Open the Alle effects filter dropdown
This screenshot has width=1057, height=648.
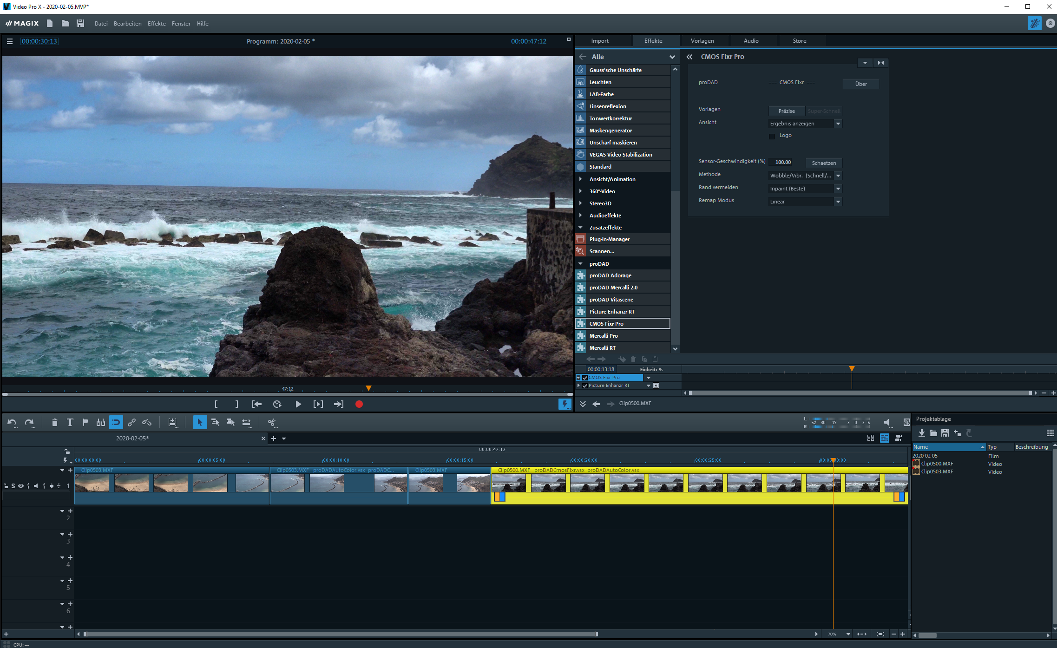point(672,57)
